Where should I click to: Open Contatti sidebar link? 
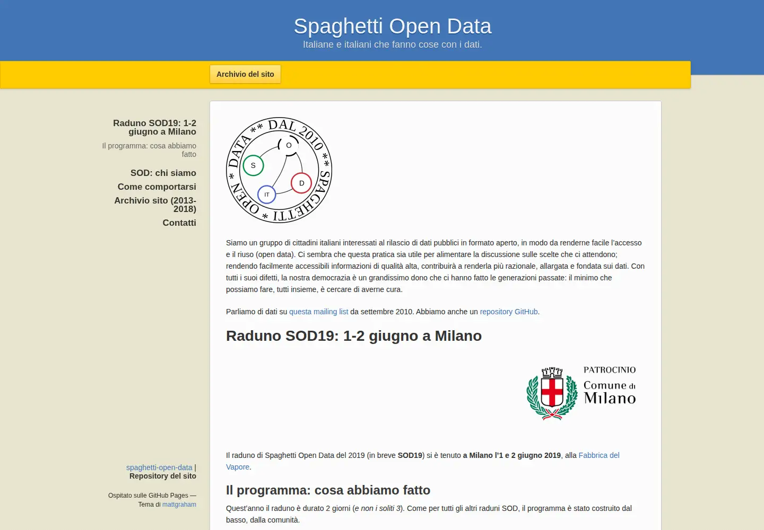click(179, 223)
